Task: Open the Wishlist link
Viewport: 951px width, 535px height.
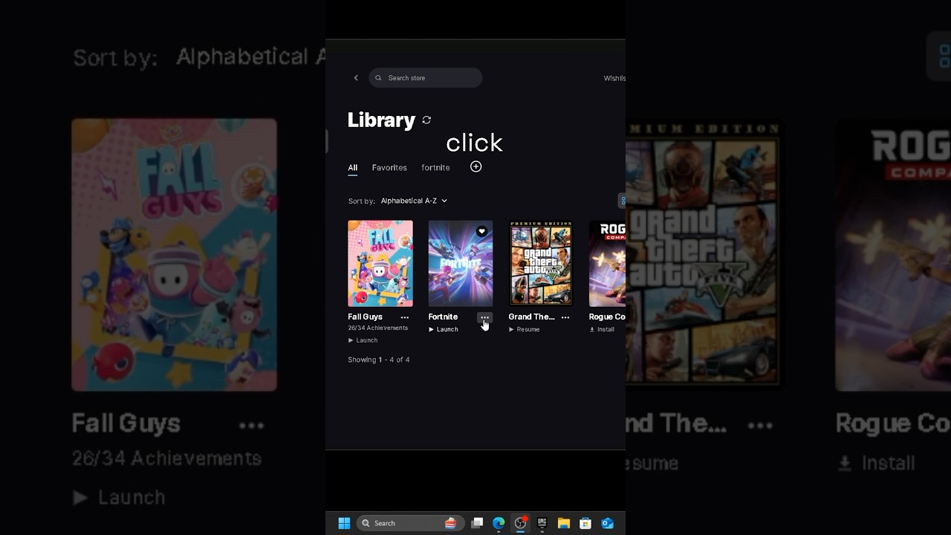Action: (614, 78)
